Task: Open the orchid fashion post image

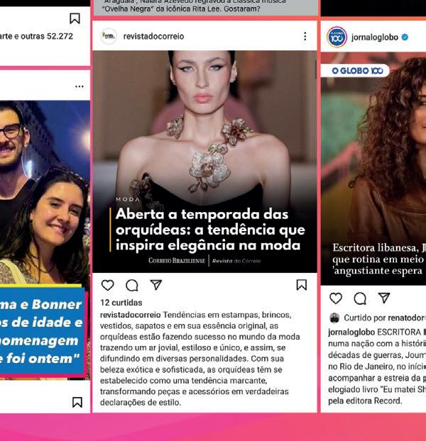Action: (204, 162)
